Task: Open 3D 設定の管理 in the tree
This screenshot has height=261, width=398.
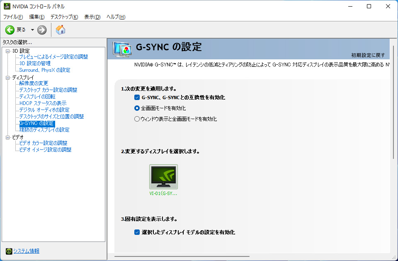Action: pyautogui.click(x=35, y=63)
